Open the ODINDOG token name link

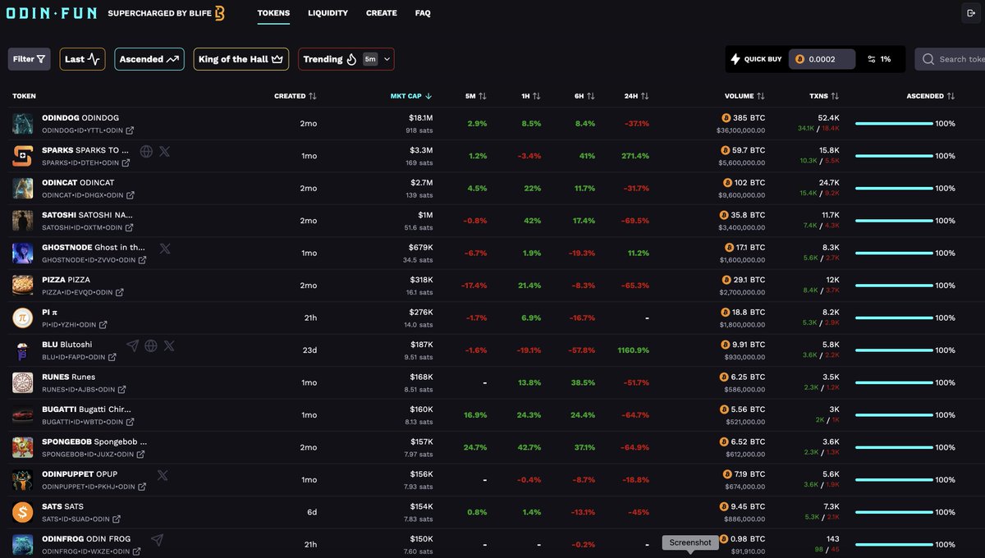(80, 118)
